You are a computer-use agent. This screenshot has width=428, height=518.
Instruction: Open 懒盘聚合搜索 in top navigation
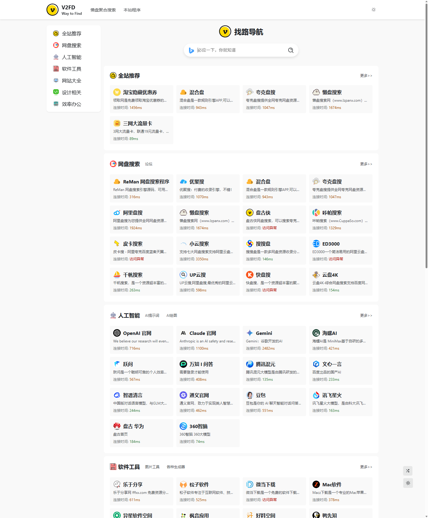coord(103,10)
